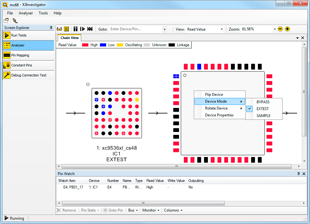310x224 pixels.
Task: Select EXTEST device mode (checked)
Action: coord(264,109)
